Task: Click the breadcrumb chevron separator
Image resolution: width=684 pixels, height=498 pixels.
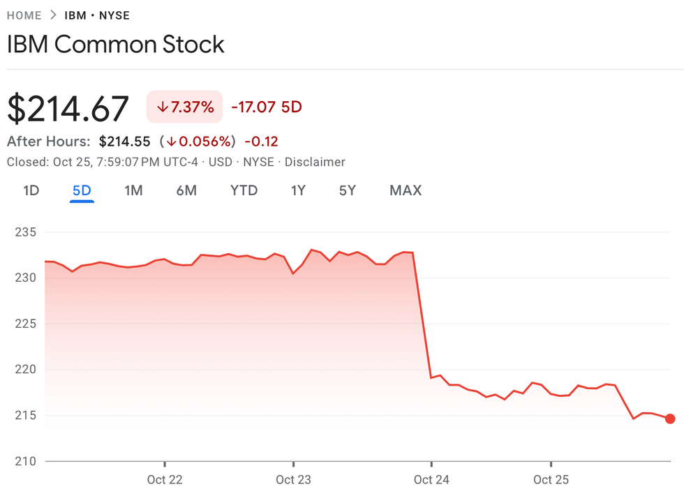Action: 53,15
